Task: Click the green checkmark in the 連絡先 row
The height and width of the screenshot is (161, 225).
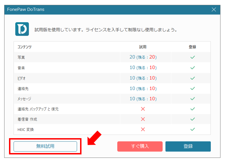Action: coord(192,88)
